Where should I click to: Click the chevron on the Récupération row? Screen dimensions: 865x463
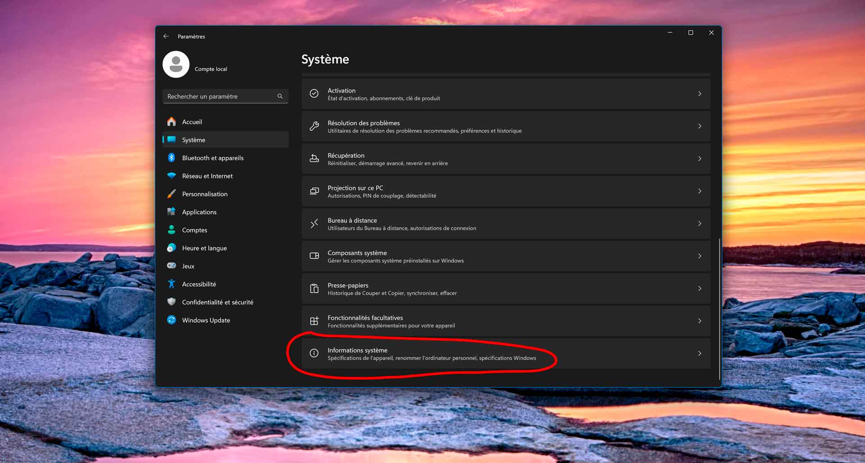click(699, 159)
